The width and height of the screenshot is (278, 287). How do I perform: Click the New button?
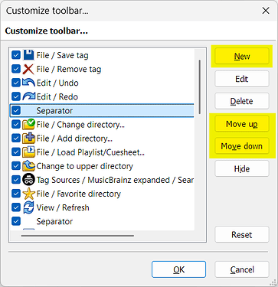click(242, 56)
